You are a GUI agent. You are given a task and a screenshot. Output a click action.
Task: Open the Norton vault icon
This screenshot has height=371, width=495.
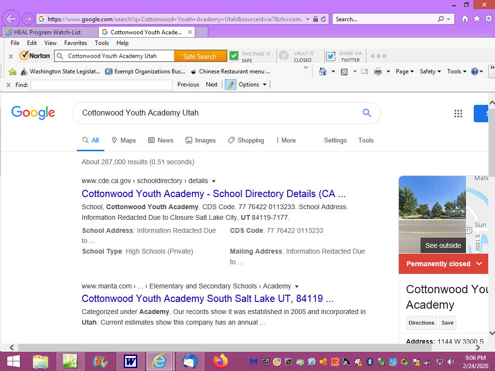pyautogui.click(x=284, y=56)
